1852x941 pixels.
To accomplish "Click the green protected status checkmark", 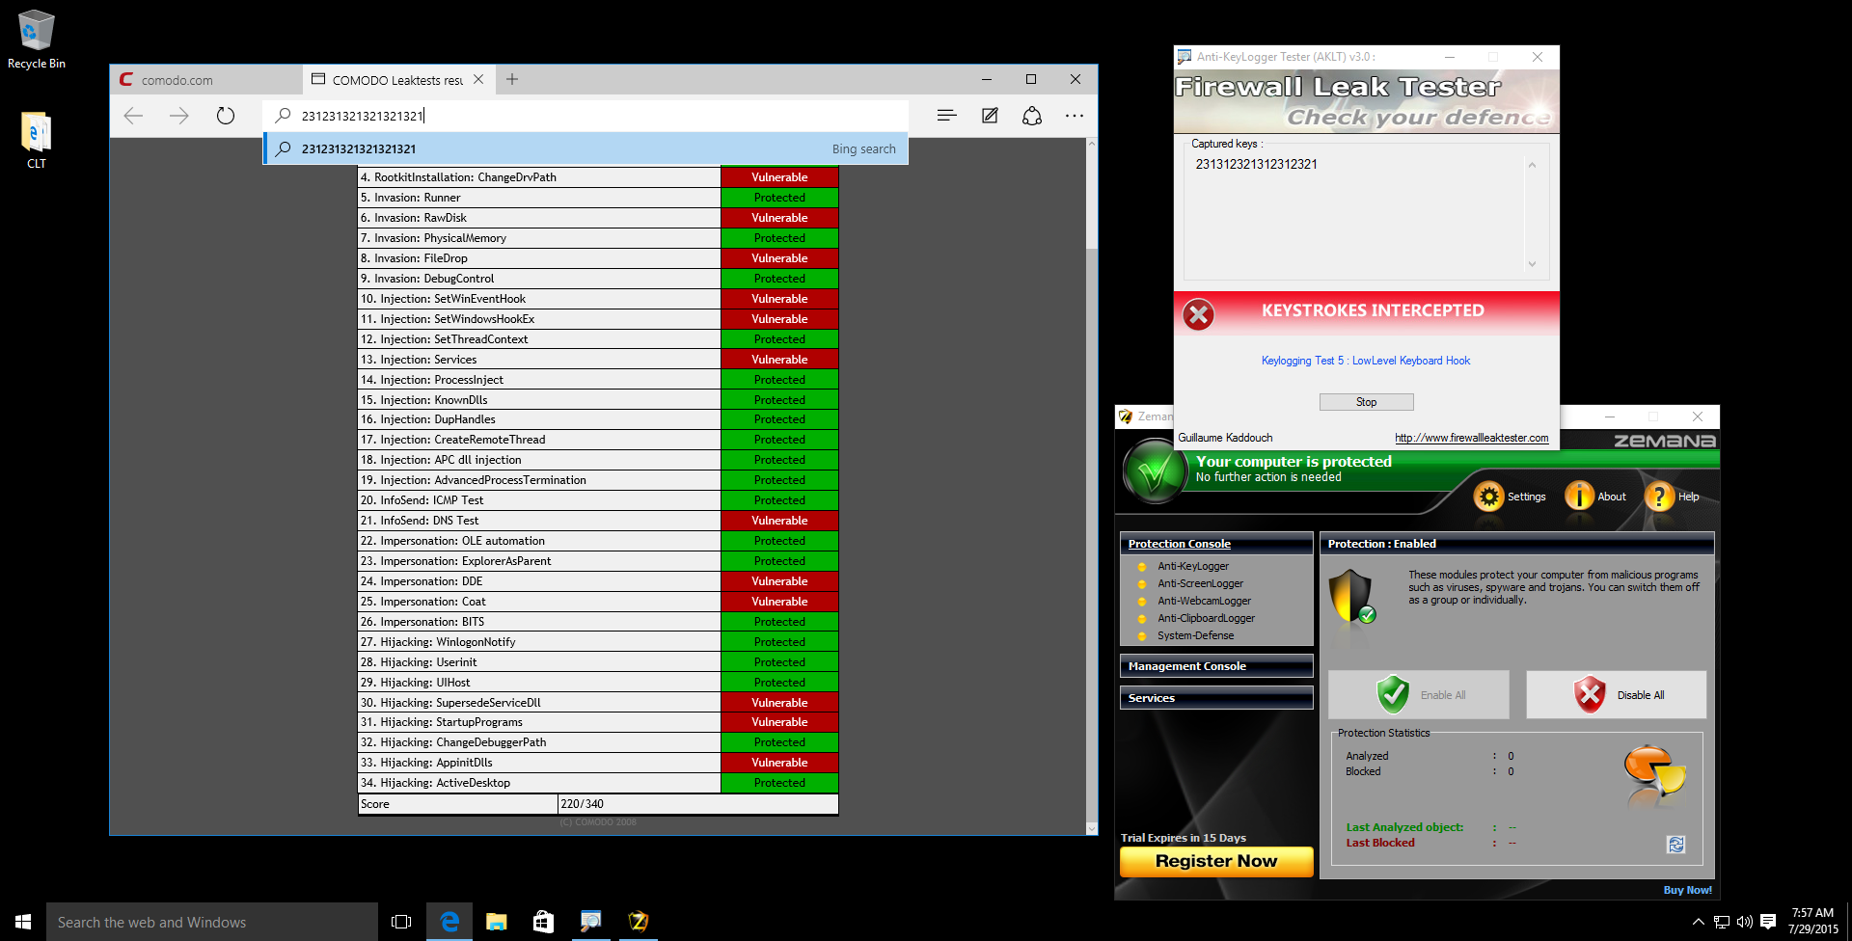I will pos(1155,471).
